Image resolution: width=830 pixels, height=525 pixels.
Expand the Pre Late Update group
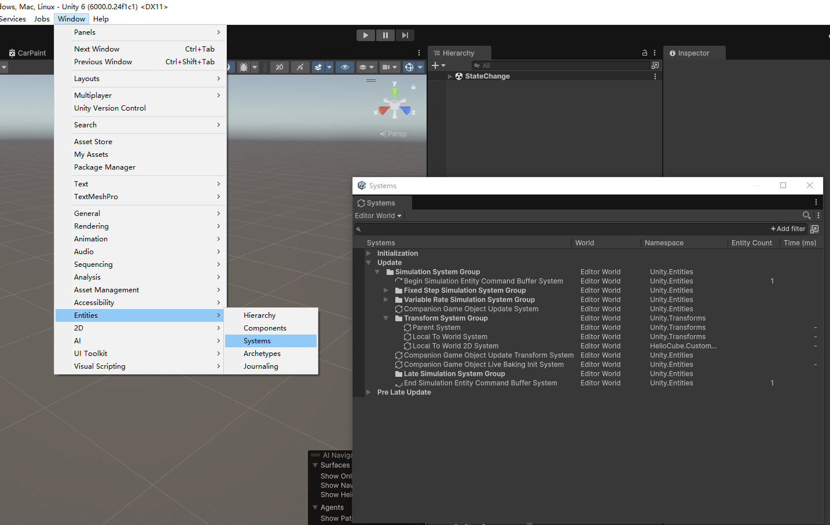click(369, 392)
